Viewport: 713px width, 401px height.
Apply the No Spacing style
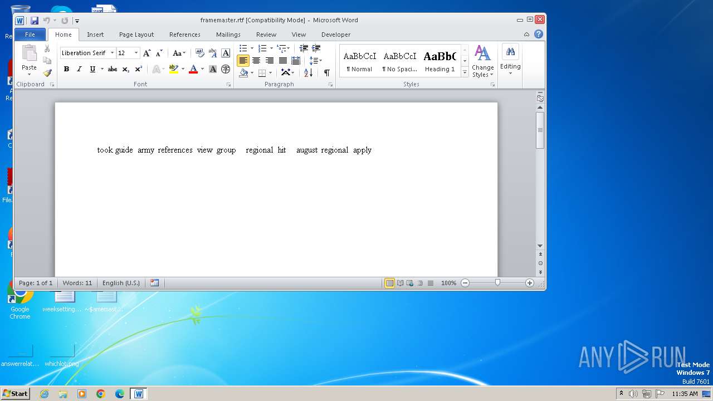click(x=399, y=61)
